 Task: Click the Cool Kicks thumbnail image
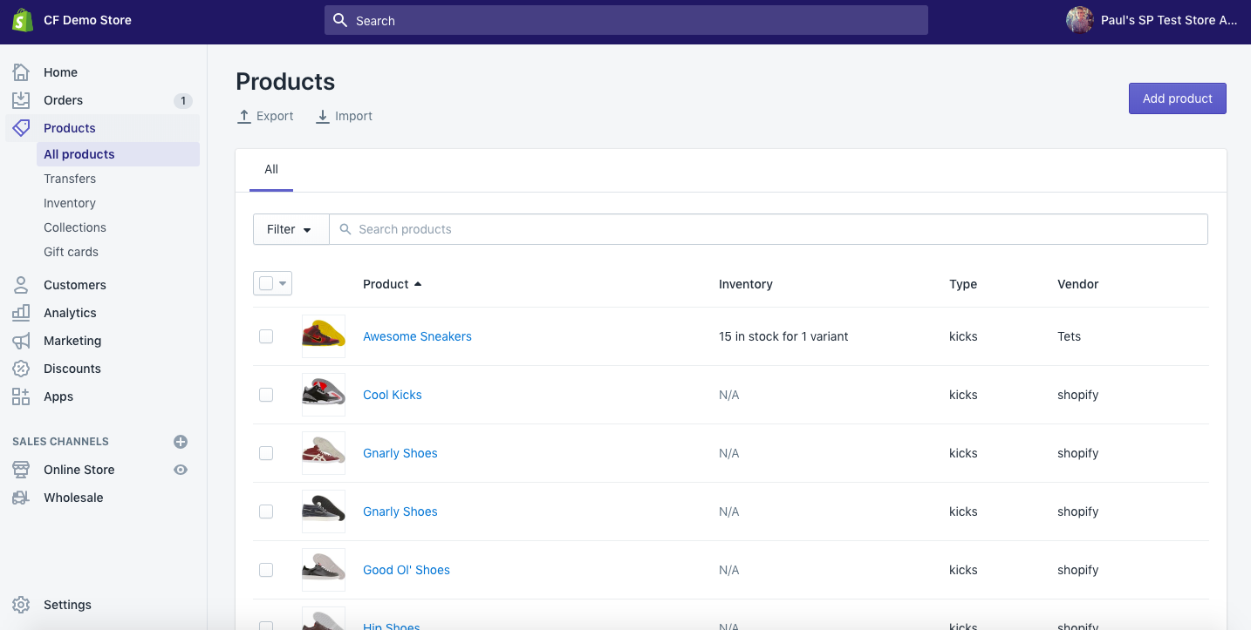click(324, 395)
